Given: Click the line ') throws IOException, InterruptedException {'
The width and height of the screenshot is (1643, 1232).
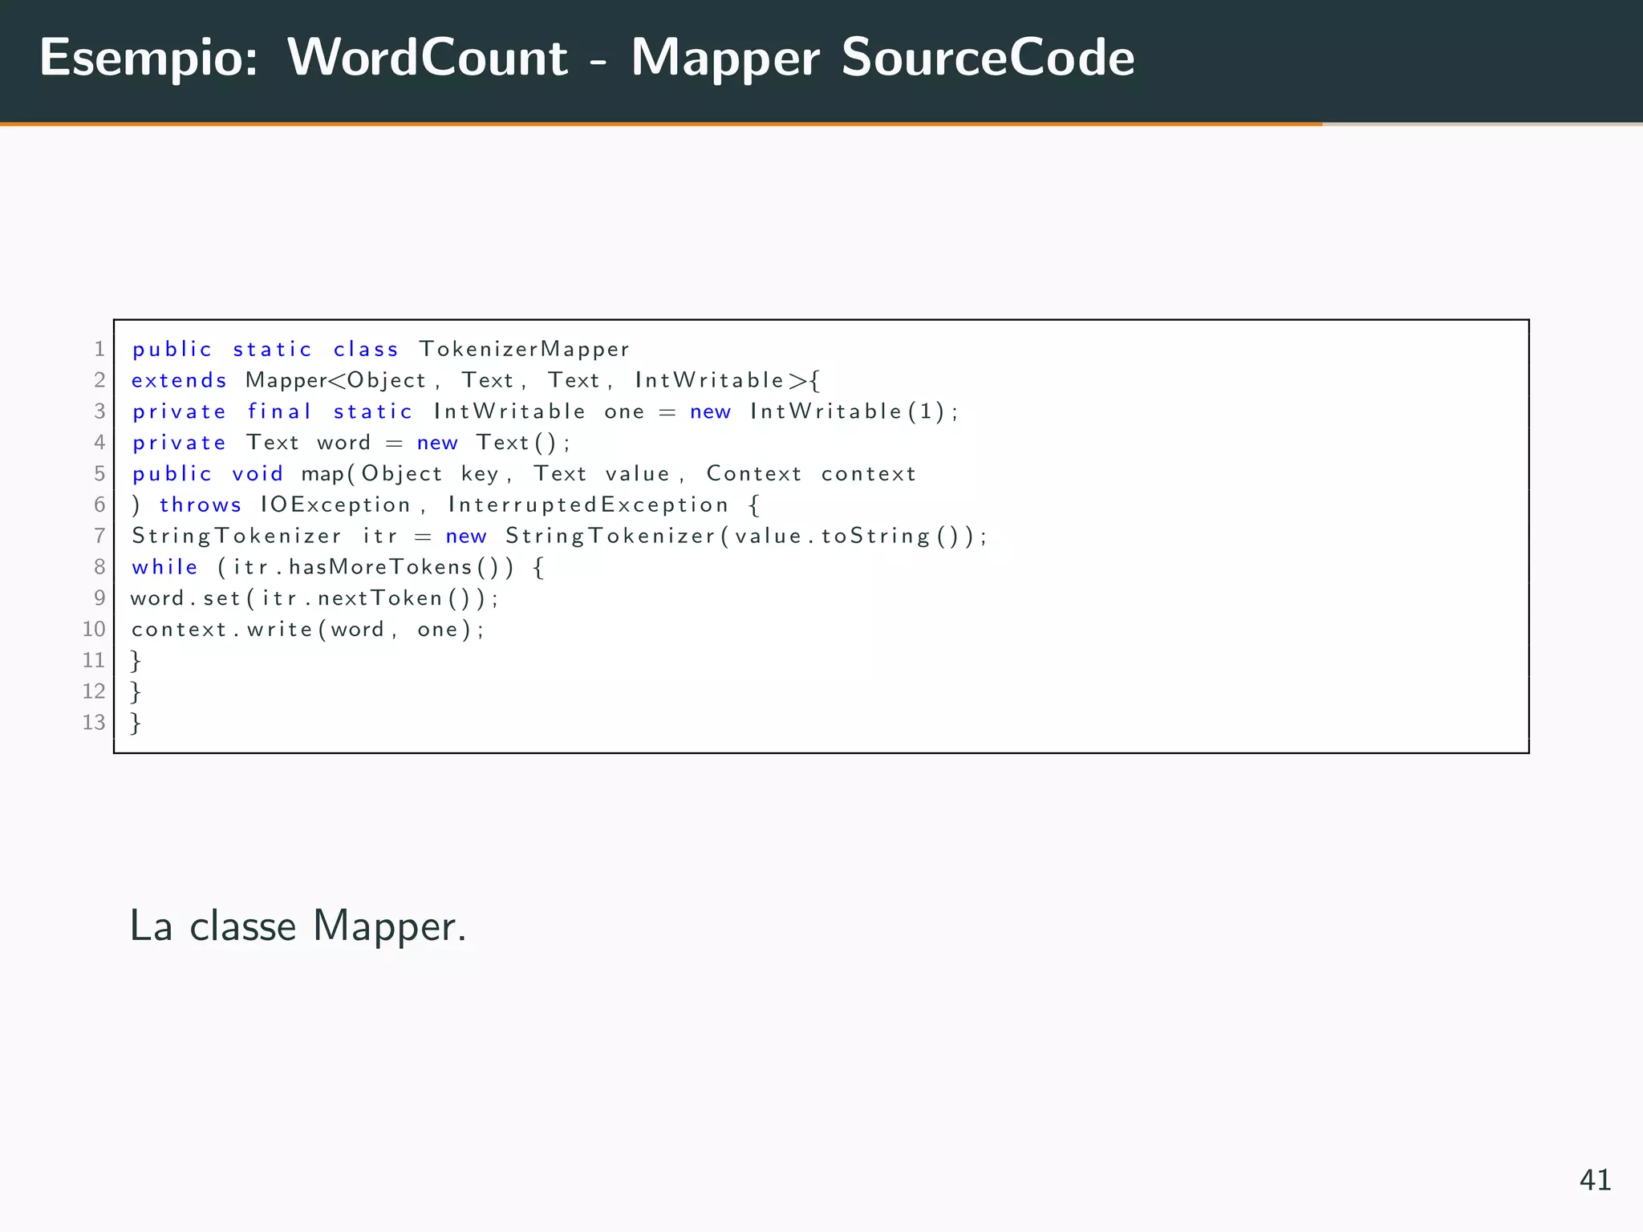Looking at the screenshot, I should [446, 505].
